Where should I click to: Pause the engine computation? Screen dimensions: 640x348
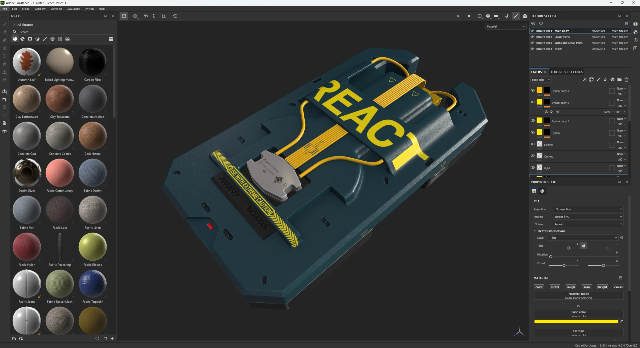coord(469,16)
